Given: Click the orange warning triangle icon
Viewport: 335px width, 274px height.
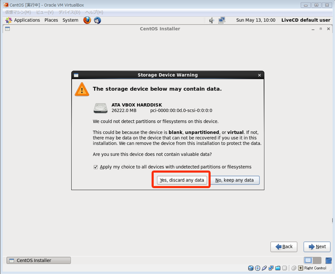Looking at the screenshot, I should tap(82, 89).
